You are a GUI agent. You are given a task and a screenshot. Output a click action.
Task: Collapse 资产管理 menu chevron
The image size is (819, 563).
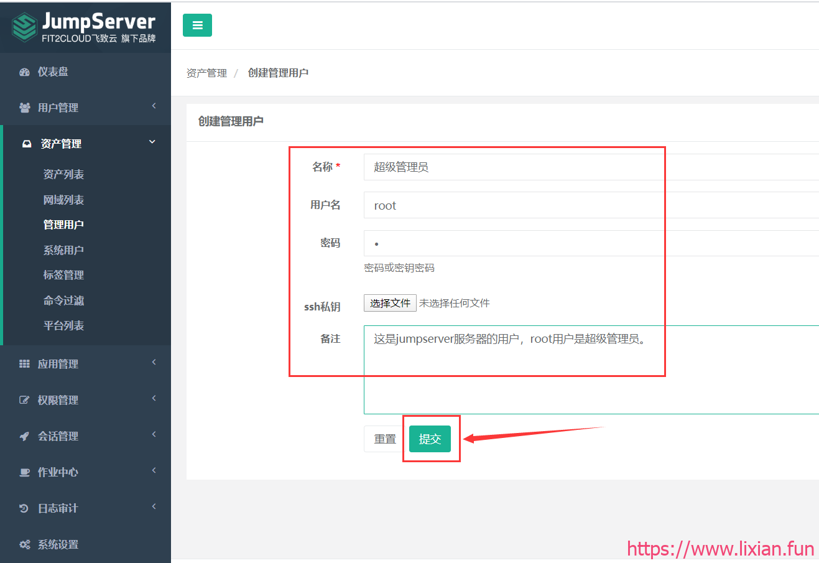click(152, 142)
